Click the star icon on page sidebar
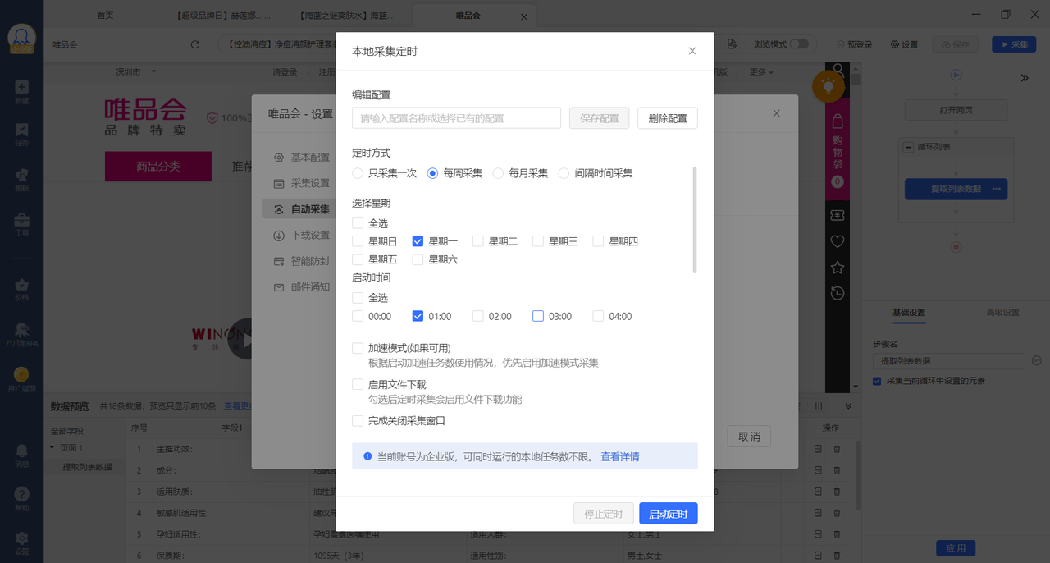The height and width of the screenshot is (563, 1050). click(837, 268)
